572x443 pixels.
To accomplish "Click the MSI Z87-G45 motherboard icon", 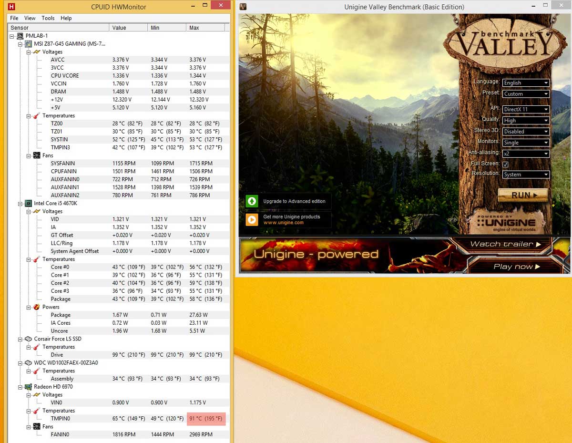I will click(28, 44).
